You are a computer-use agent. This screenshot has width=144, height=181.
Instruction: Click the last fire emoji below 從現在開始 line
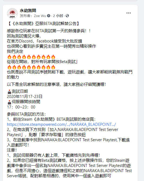(53, 67)
